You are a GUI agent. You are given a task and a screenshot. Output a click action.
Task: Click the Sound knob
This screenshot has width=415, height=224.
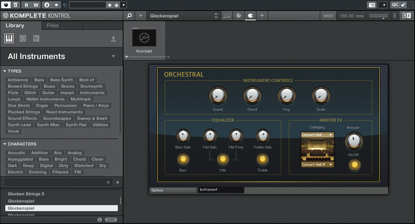218,95
